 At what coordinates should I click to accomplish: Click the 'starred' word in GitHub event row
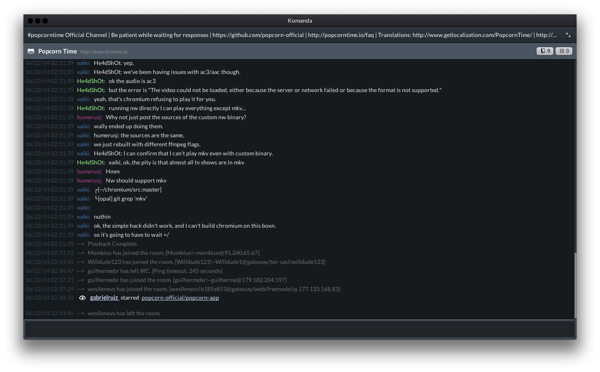click(130, 298)
